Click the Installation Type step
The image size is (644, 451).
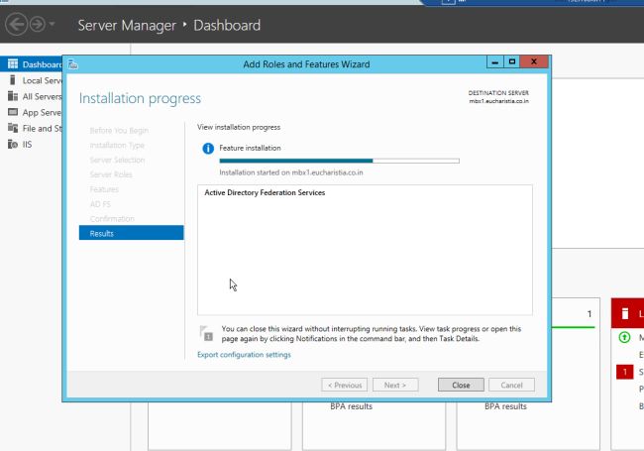point(117,146)
